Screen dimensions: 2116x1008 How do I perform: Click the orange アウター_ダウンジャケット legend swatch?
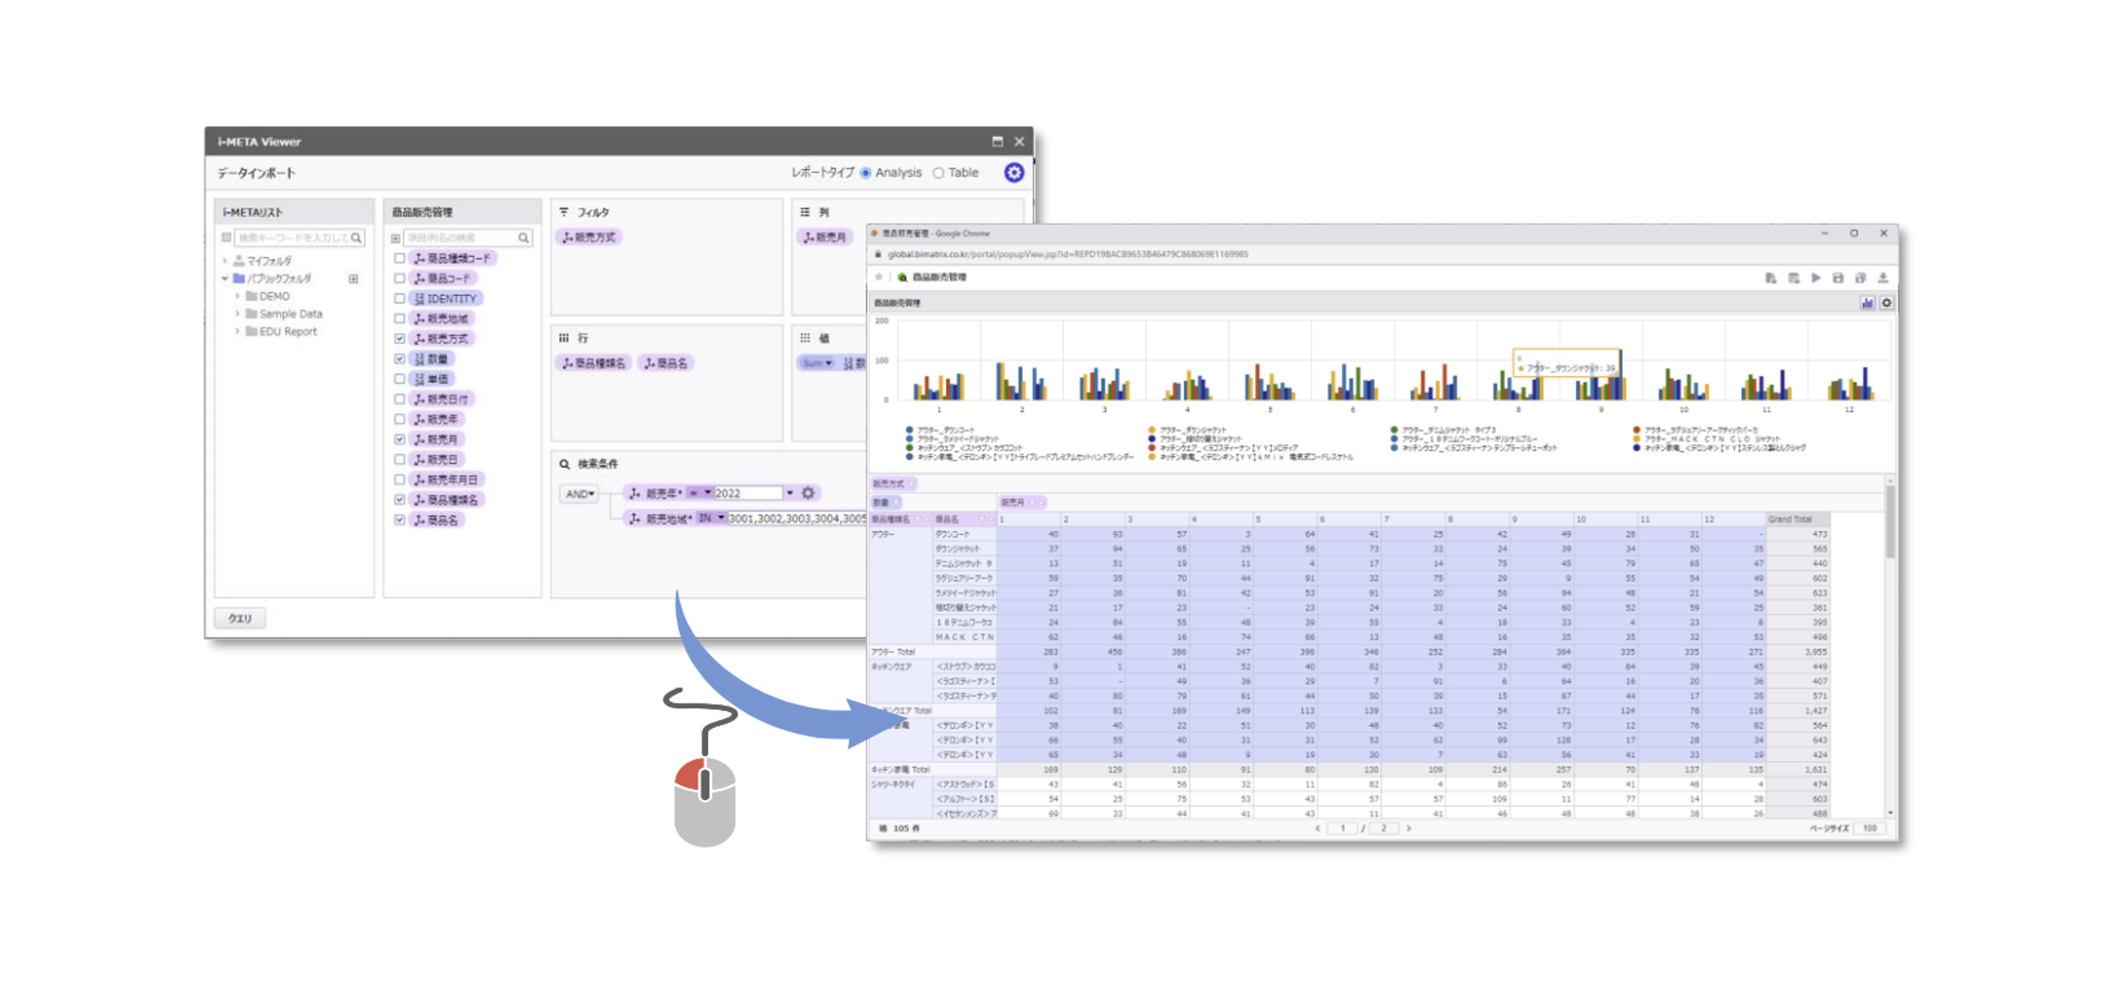[x=1152, y=430]
